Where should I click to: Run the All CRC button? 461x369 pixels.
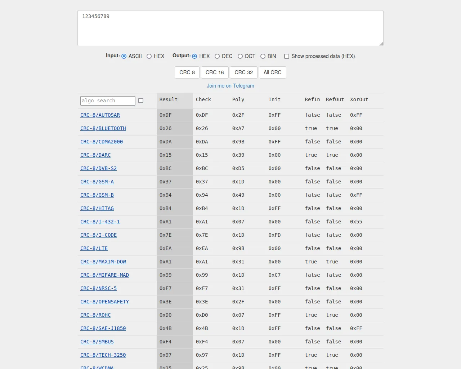coord(273,72)
